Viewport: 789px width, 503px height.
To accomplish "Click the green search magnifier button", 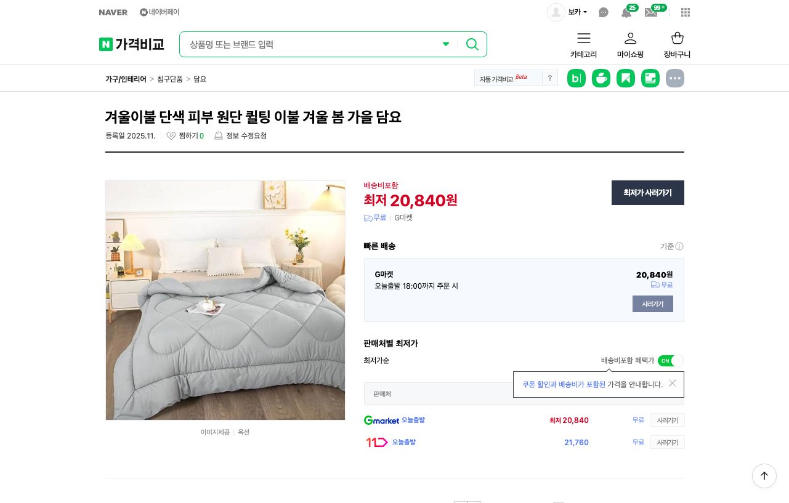I will pos(472,44).
